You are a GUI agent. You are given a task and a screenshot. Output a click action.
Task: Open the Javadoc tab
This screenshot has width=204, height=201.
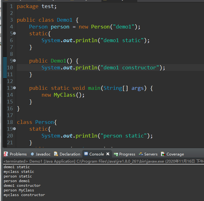click(41, 154)
